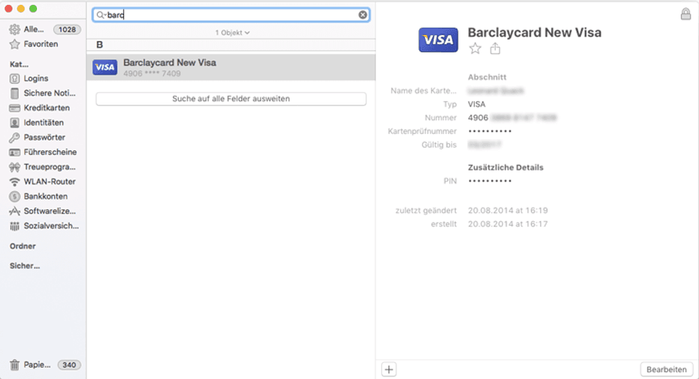Click the 340 badge next to Papierkorb

pyautogui.click(x=69, y=365)
